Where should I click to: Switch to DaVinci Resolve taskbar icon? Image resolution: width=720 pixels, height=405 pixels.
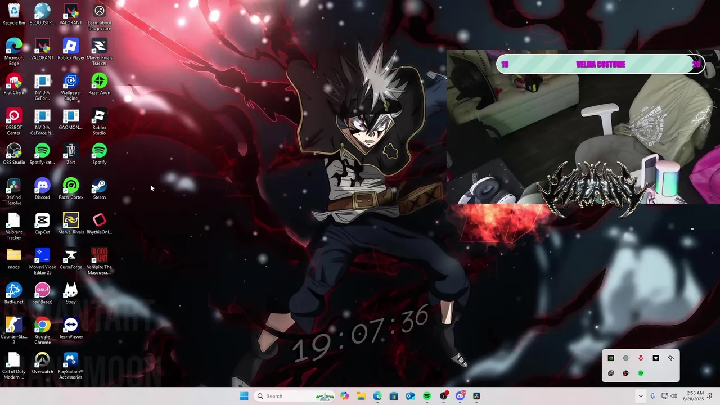[x=476, y=396]
